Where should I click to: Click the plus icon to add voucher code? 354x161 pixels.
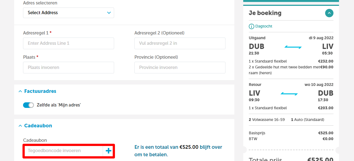[108, 151]
